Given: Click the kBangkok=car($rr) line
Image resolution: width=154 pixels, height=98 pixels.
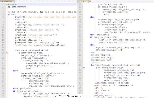Looking at the screenshot, I should pyautogui.click(x=31, y=53).
